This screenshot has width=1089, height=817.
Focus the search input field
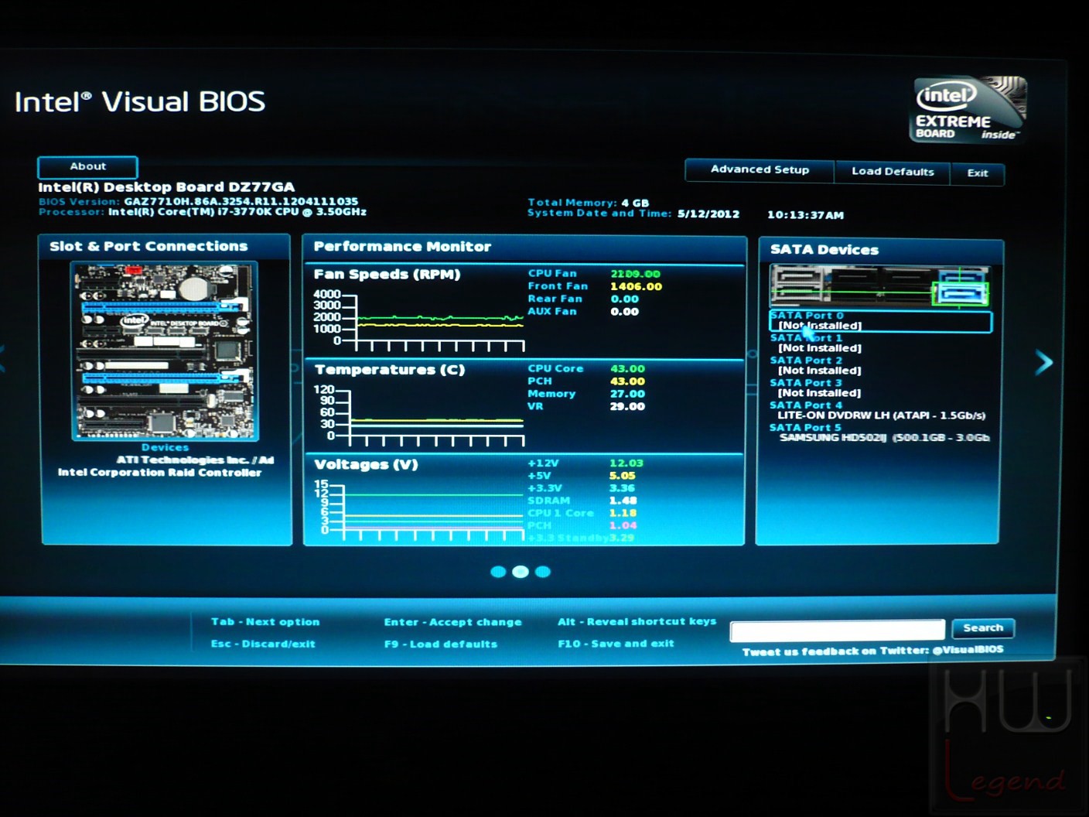click(838, 631)
